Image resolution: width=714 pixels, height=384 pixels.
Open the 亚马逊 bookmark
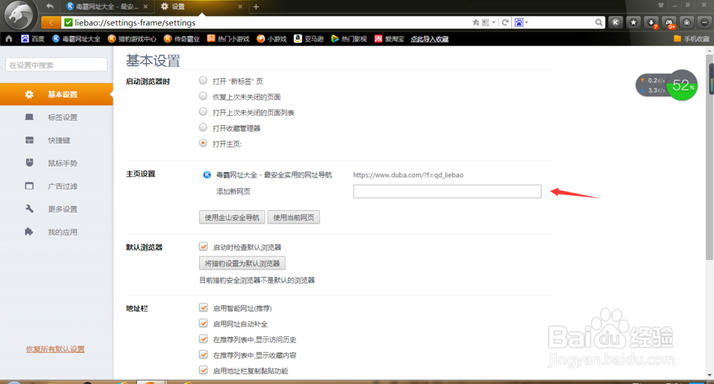click(308, 38)
